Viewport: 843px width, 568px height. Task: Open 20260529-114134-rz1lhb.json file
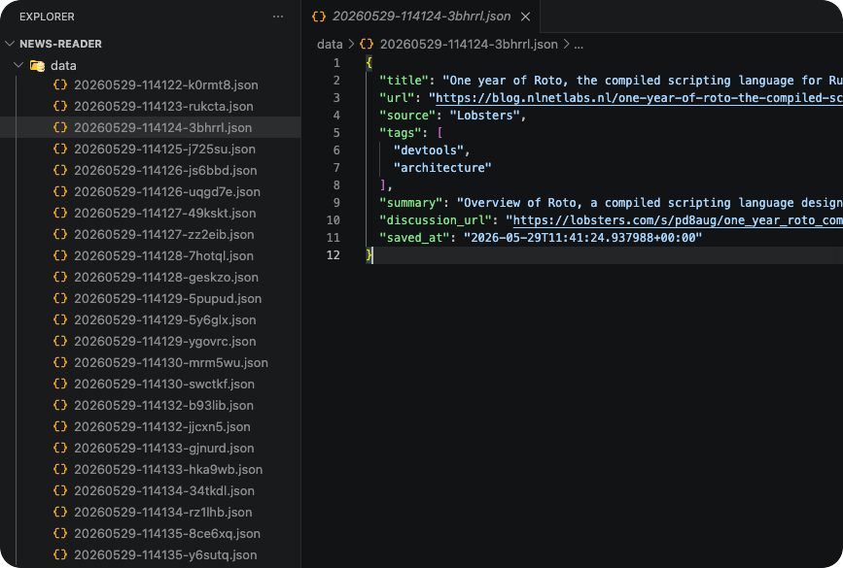(x=151, y=512)
